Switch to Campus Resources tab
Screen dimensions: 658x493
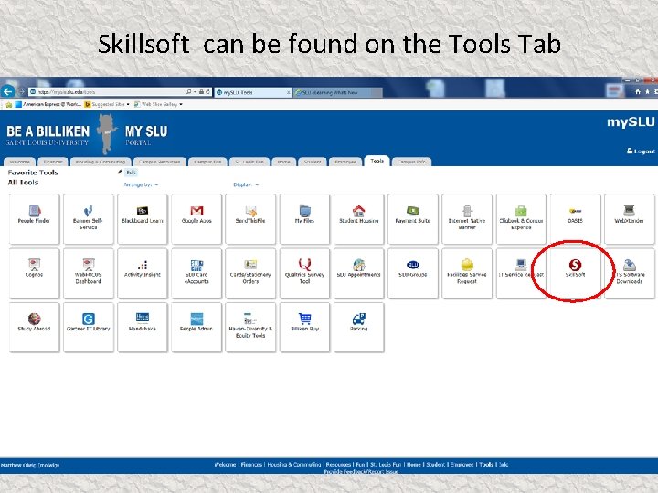159,162
